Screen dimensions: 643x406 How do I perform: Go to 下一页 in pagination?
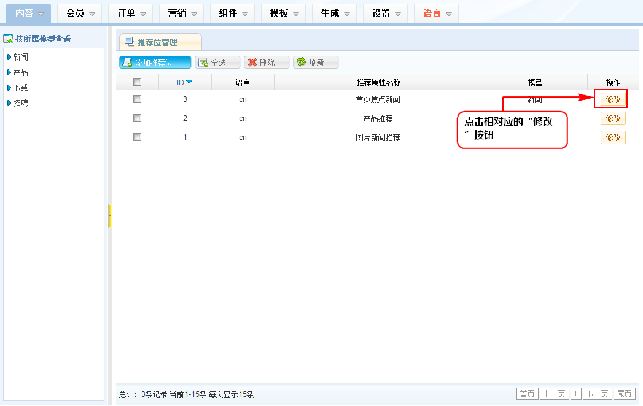tap(597, 394)
